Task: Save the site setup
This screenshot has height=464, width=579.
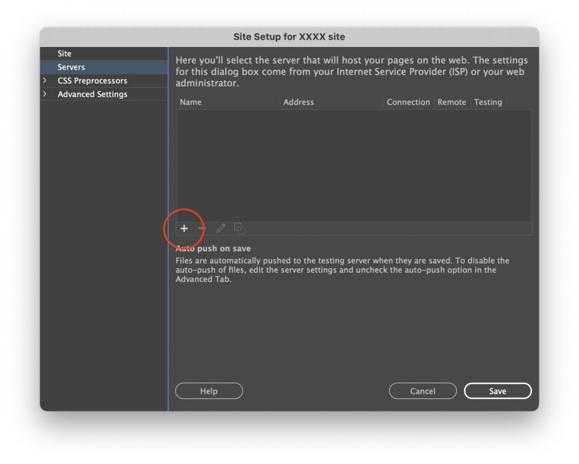Action: click(498, 391)
